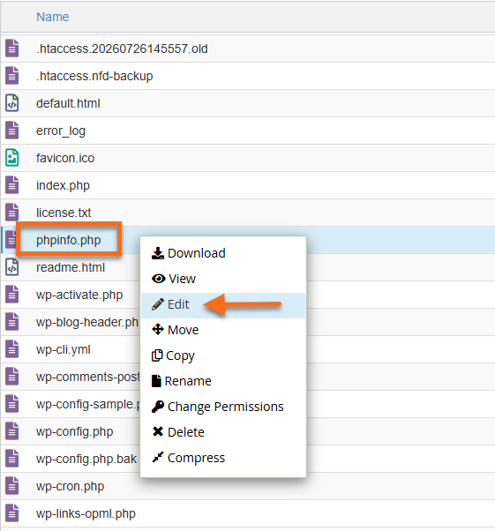The image size is (495, 531).
Task: Choose Edit from the context menu
Action: (223, 305)
